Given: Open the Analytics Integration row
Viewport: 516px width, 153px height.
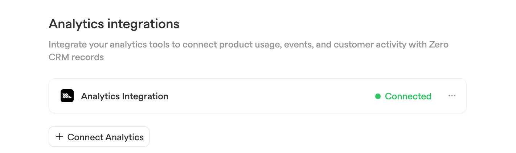Looking at the screenshot, I should [x=258, y=96].
